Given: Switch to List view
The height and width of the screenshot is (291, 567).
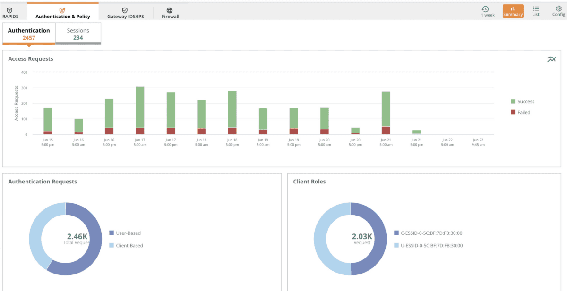Looking at the screenshot, I should (x=536, y=11).
